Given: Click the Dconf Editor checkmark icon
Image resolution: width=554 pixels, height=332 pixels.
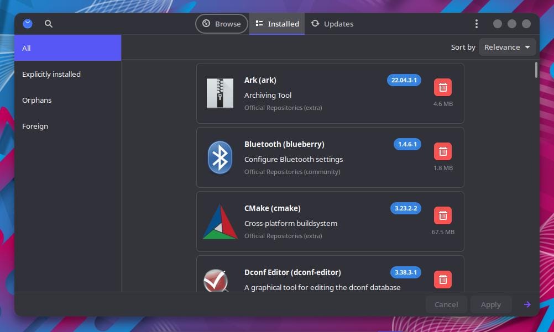Looking at the screenshot, I should pyautogui.click(x=216, y=281).
